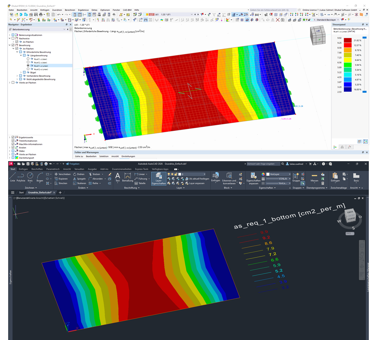Toggle the Nicht abgedeckte Bewehrung checkbox

[x=20, y=79]
